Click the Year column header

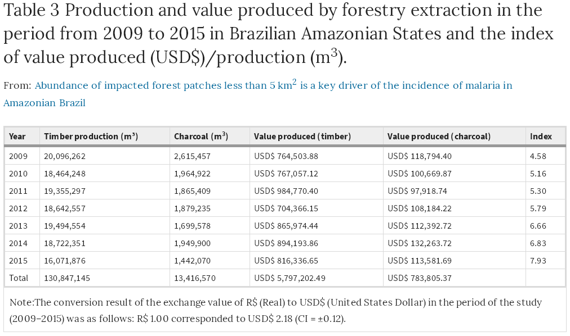(17, 137)
